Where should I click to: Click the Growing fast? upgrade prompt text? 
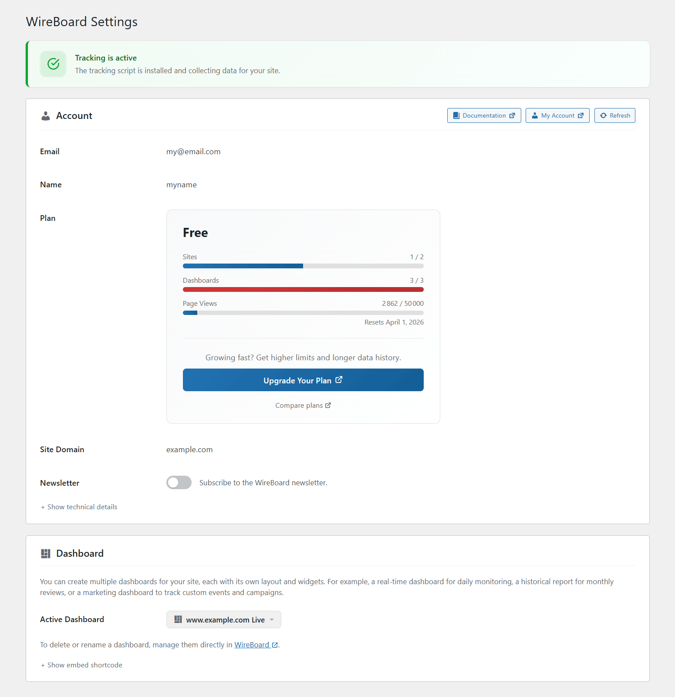pos(303,358)
